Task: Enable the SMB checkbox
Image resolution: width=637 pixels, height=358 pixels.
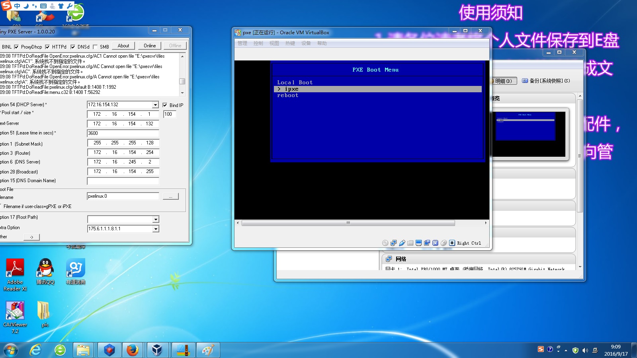Action: tap(95, 47)
